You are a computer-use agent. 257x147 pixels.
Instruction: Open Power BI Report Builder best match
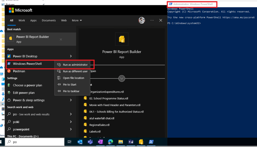tap(40, 39)
